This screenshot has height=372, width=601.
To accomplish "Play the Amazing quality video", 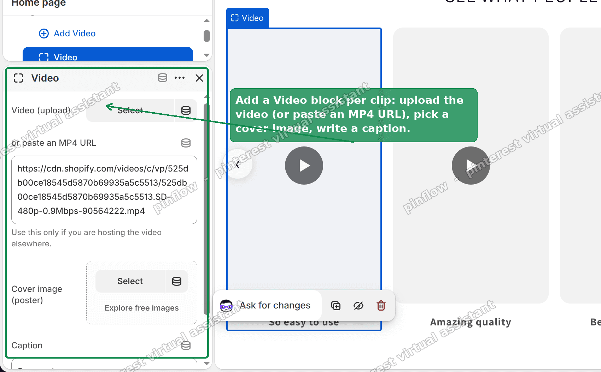I will (x=471, y=166).
